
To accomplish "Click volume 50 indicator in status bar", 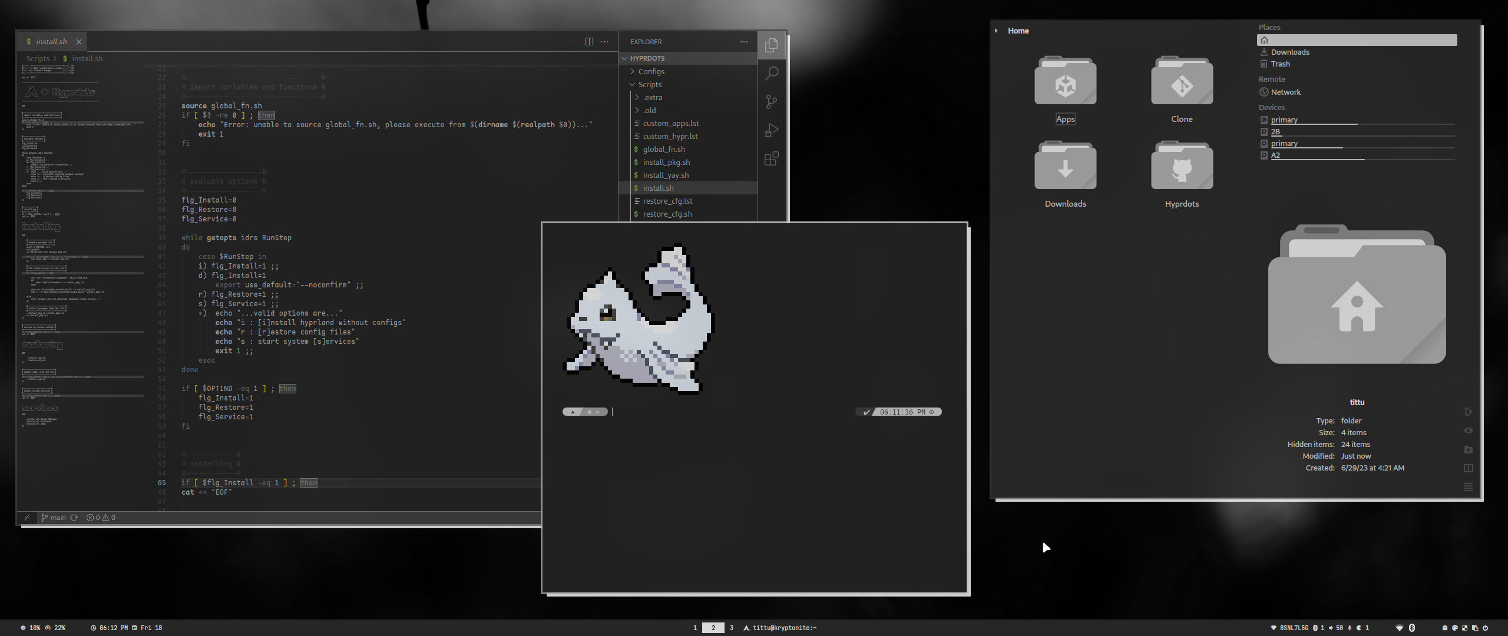I will coord(1336,628).
